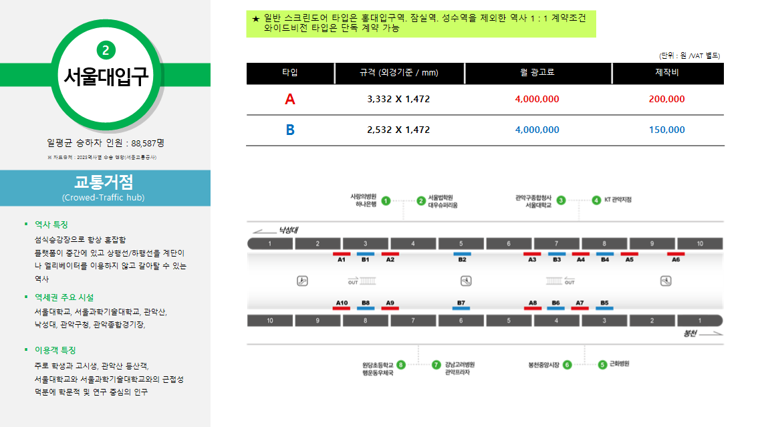
Task: Click the 낙성대 direction arrow
Action: (x=263, y=232)
